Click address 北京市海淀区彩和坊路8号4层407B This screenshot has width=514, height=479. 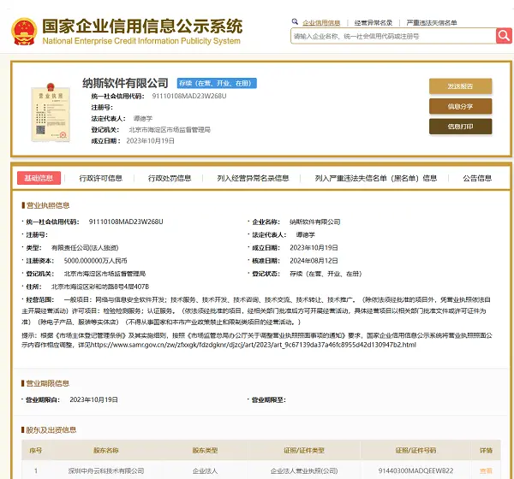(x=100, y=287)
